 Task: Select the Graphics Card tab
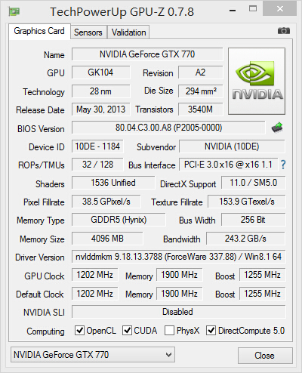(x=39, y=31)
